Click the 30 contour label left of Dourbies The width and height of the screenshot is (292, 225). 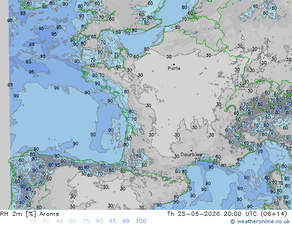pos(176,156)
